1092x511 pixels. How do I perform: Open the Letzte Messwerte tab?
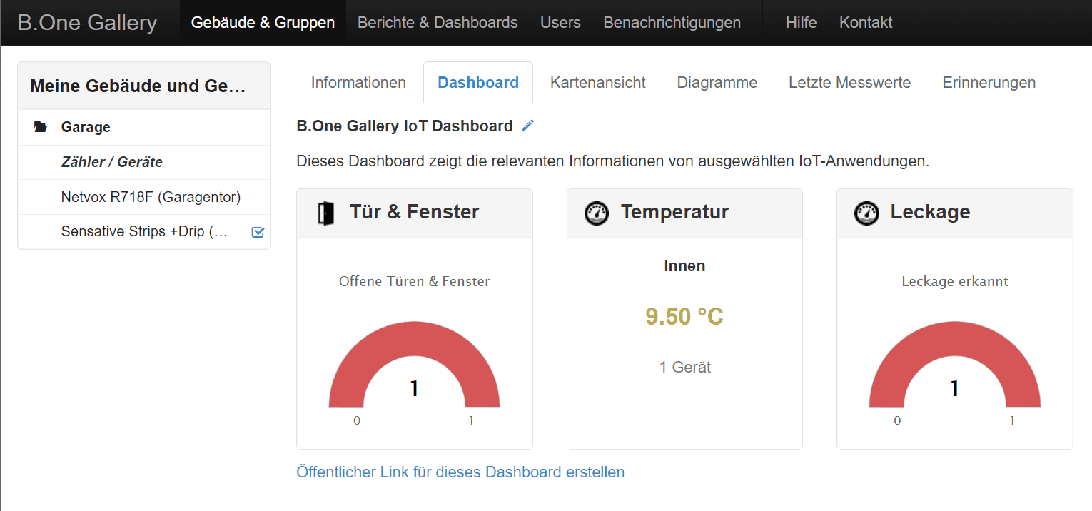(849, 83)
